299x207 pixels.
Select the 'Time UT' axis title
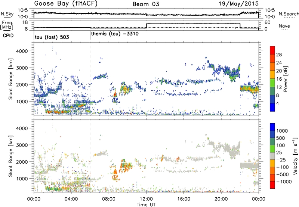[146, 205]
